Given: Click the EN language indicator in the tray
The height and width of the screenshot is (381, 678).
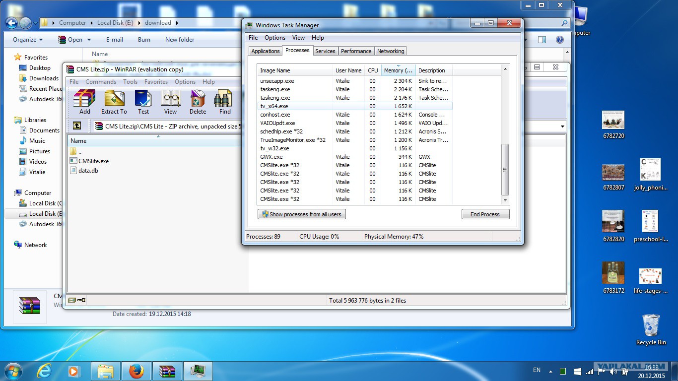Looking at the screenshot, I should [x=537, y=370].
